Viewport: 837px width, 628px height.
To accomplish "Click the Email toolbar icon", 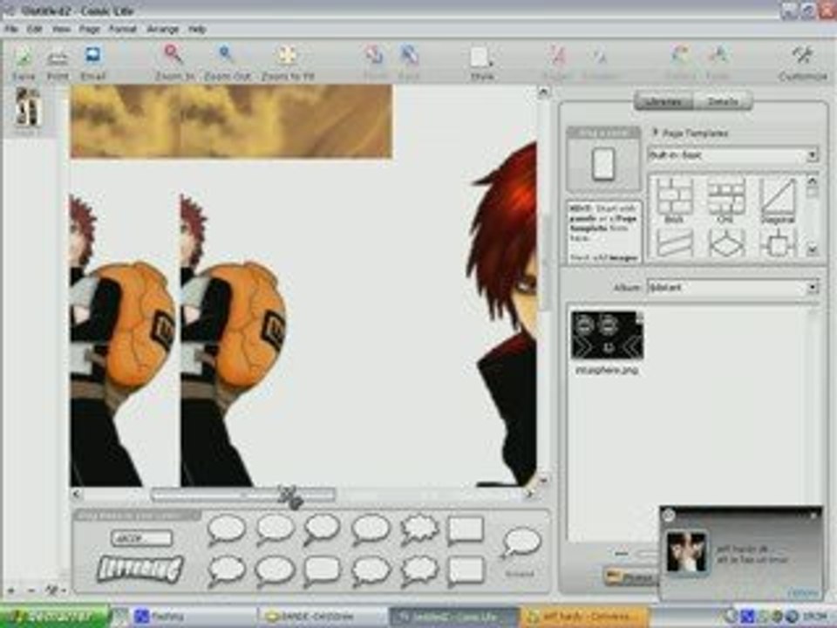I will (93, 56).
